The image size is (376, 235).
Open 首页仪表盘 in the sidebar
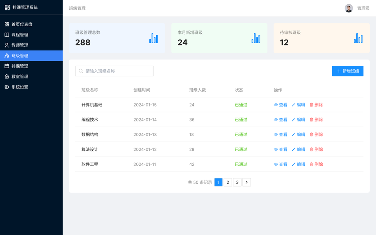pyautogui.click(x=31, y=24)
